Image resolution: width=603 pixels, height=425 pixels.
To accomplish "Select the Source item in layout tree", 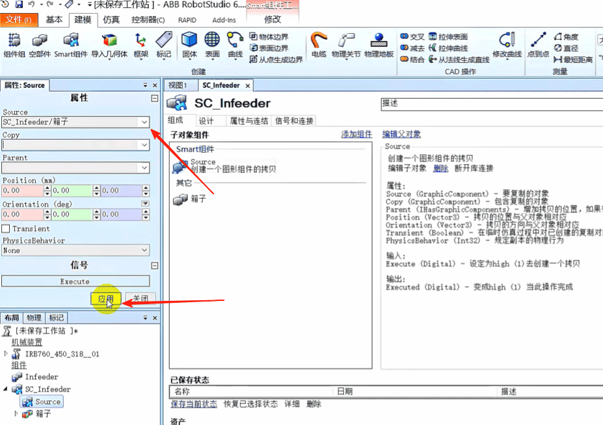I will click(42, 402).
